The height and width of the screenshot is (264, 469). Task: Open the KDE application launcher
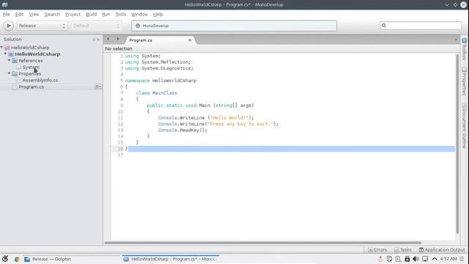[x=5, y=259]
